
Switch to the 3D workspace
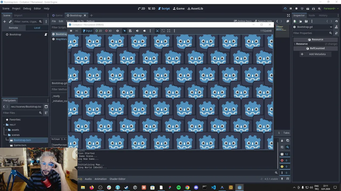151,8
